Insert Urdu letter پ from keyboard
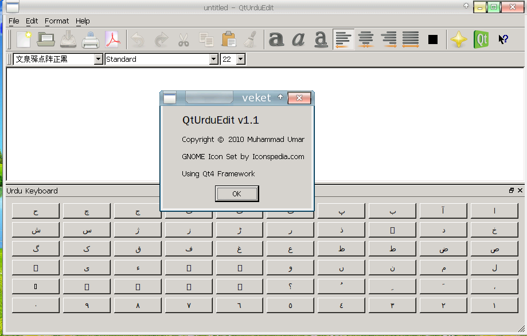 341,211
